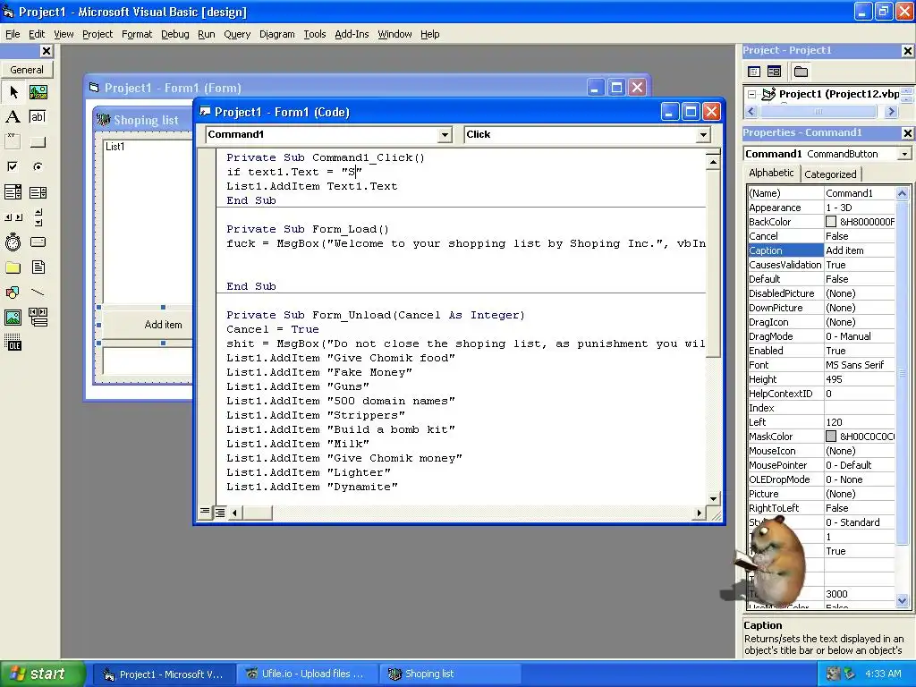Image resolution: width=916 pixels, height=687 pixels.
Task: Select the OptionButton control tool
Action: [38, 166]
